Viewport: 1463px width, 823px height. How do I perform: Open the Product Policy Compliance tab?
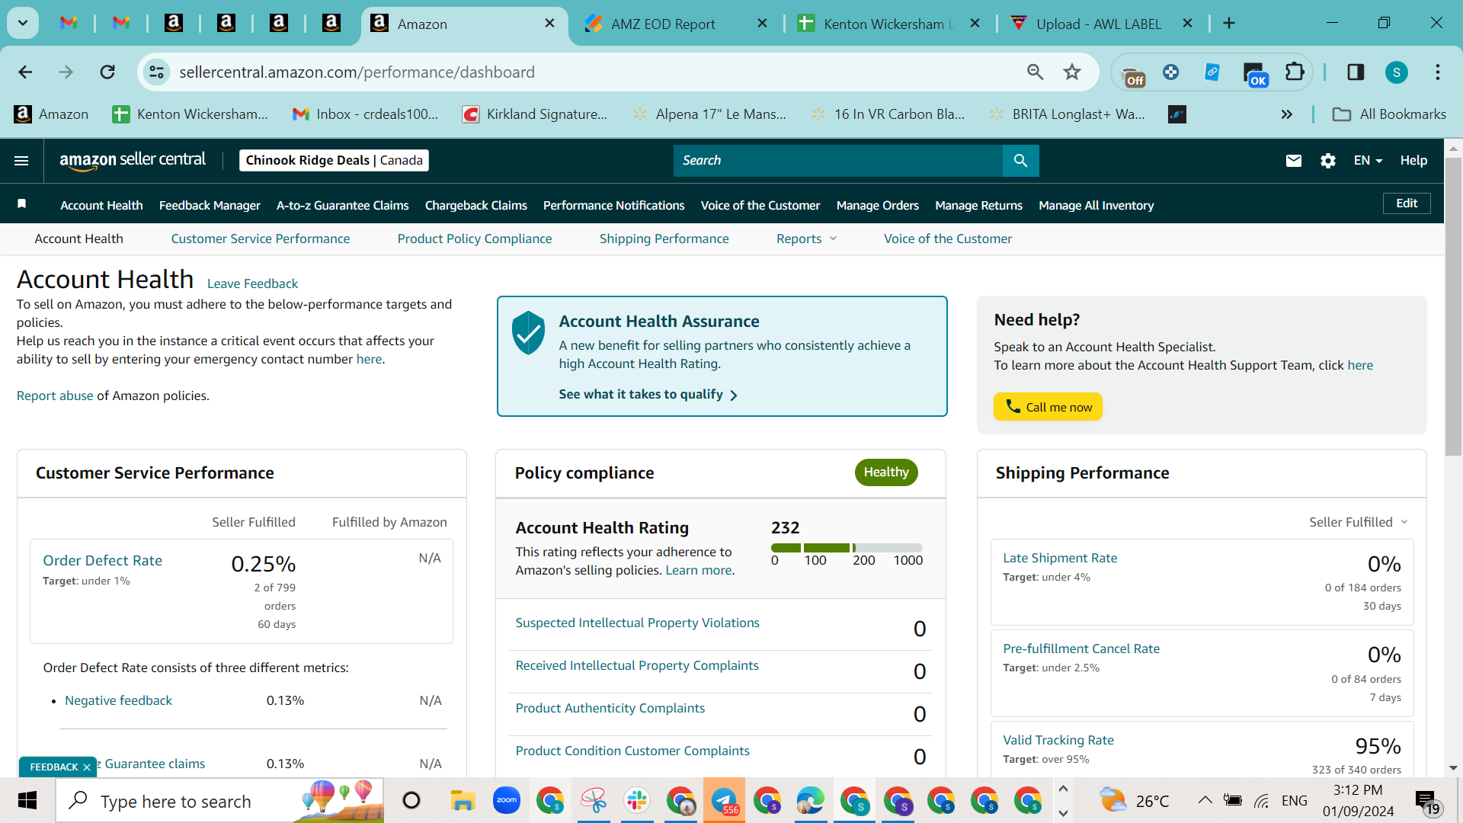tap(475, 239)
